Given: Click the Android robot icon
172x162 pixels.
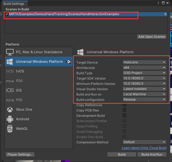Looking at the screenshot, I should (10, 119).
